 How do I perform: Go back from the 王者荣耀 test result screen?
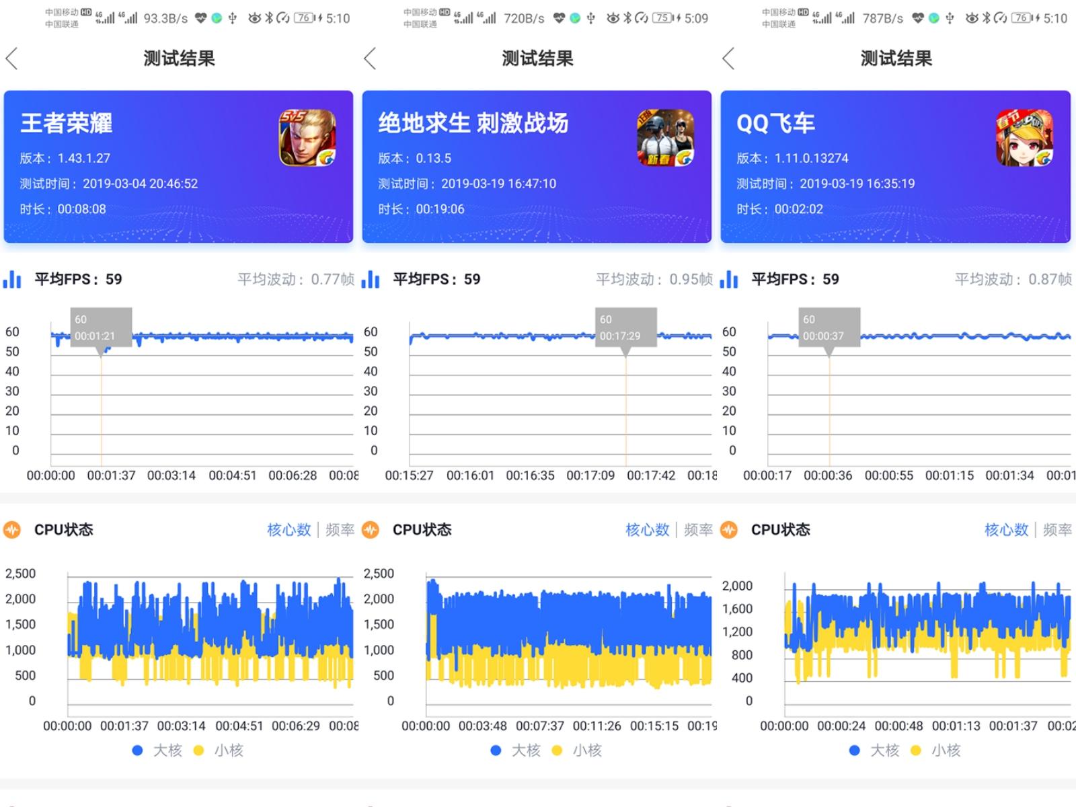click(x=11, y=59)
